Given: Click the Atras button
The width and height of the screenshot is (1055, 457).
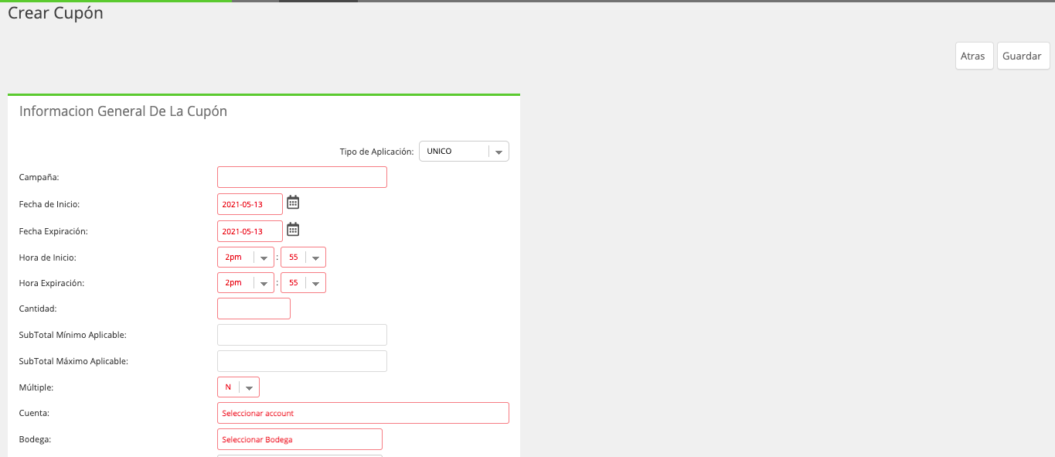Looking at the screenshot, I should click(974, 56).
